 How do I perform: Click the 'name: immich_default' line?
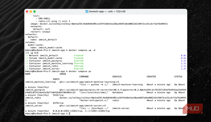tap(43, 40)
